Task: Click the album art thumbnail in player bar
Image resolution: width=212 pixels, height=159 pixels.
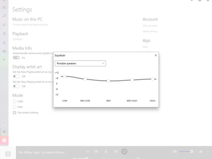Action: (x=8, y=154)
